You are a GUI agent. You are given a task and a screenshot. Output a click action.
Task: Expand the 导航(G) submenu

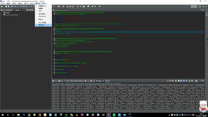(x=43, y=19)
